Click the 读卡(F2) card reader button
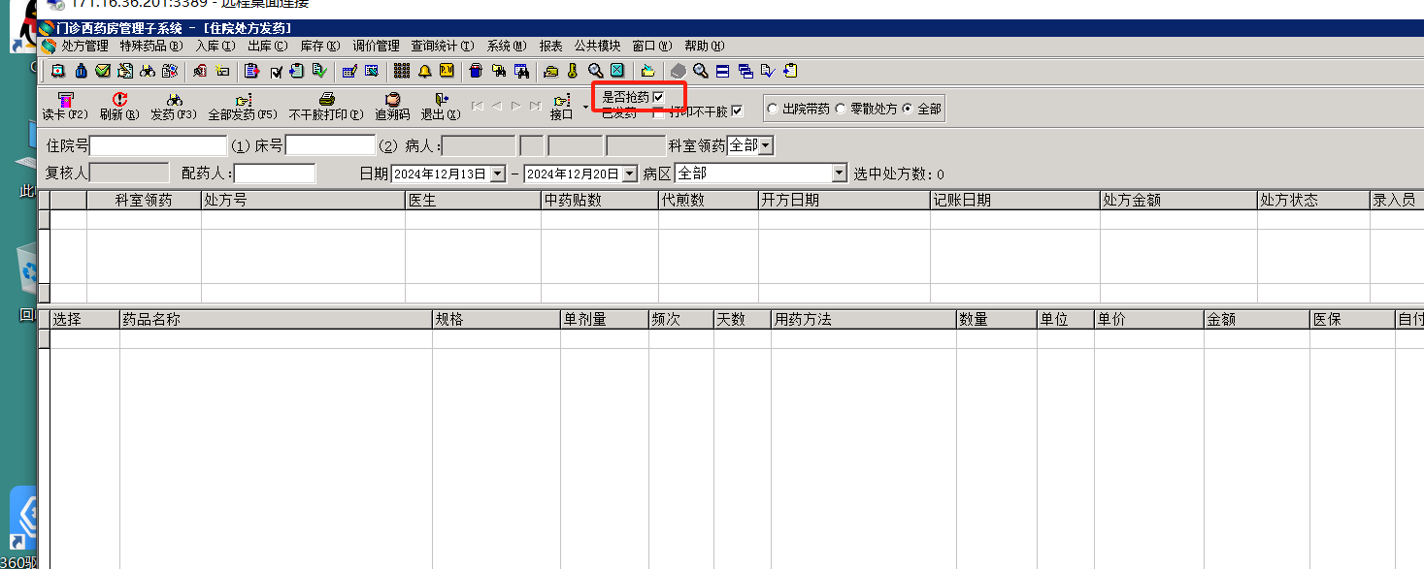 point(65,107)
